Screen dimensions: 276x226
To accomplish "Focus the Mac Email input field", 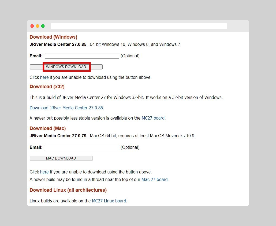I will (82, 147).
